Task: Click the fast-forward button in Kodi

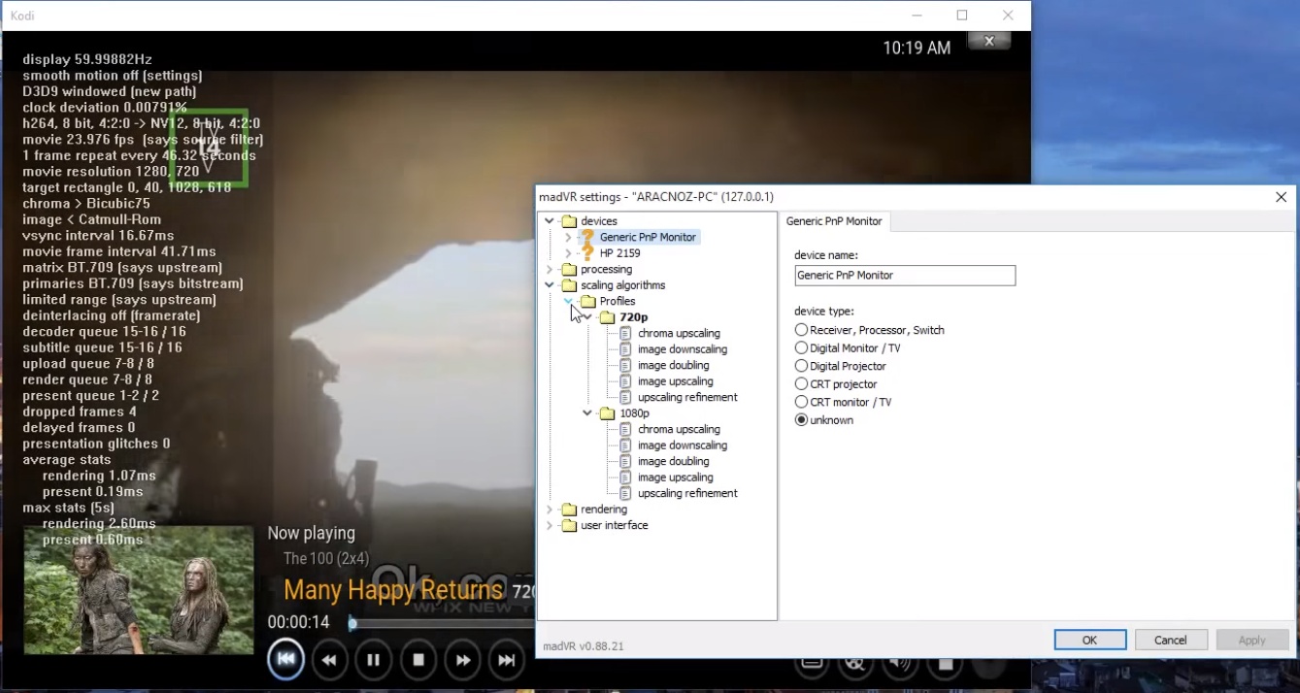Action: 463,660
